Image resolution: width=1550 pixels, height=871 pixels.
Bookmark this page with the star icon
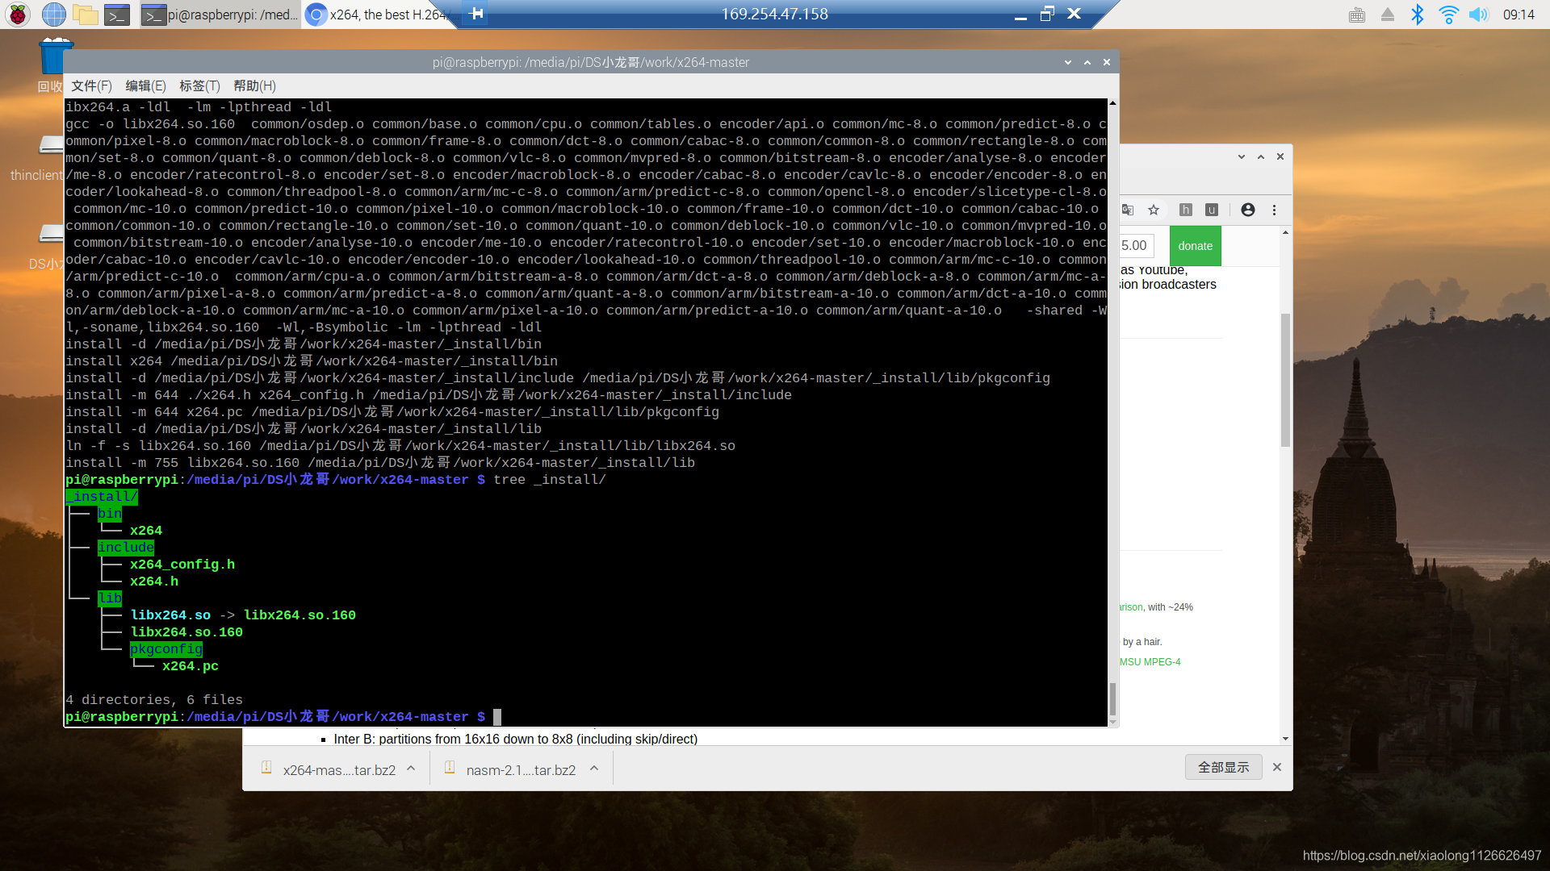(1154, 210)
